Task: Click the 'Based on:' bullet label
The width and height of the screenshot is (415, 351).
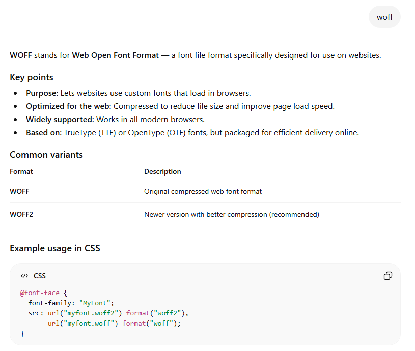Action: point(44,133)
